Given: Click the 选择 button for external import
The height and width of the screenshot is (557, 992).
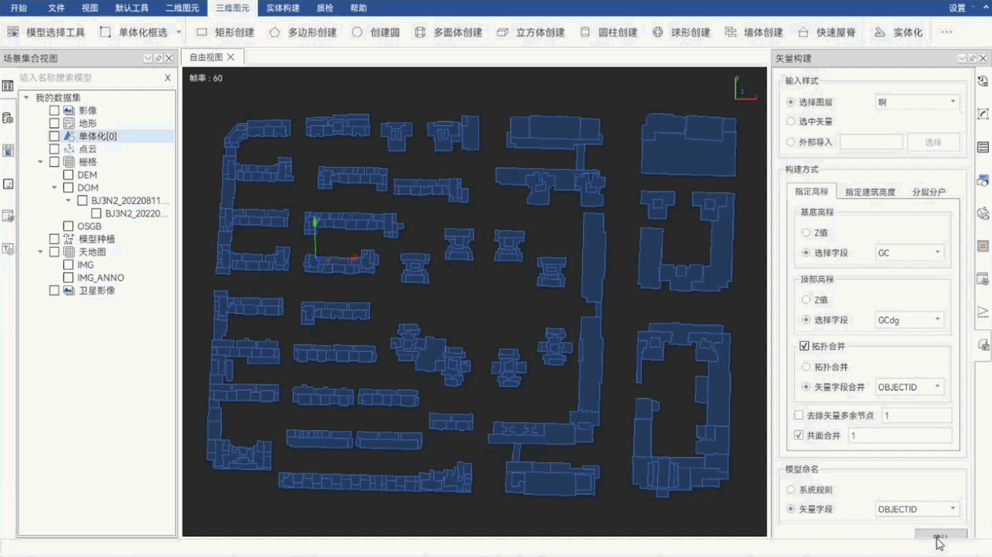Looking at the screenshot, I should (933, 142).
